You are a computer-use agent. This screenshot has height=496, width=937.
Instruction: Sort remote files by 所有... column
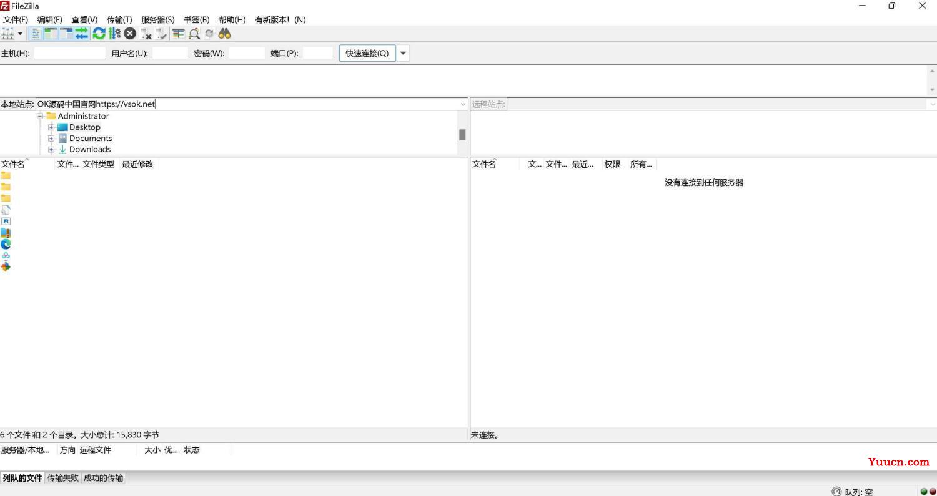[641, 164]
